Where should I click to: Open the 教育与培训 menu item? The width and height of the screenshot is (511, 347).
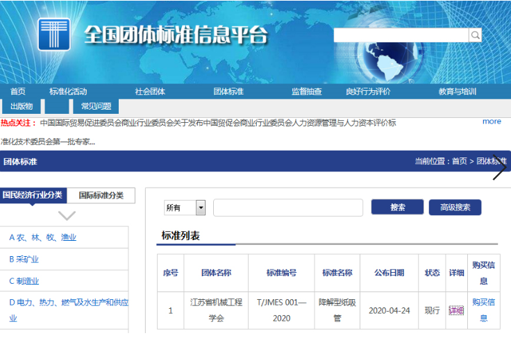pos(458,92)
